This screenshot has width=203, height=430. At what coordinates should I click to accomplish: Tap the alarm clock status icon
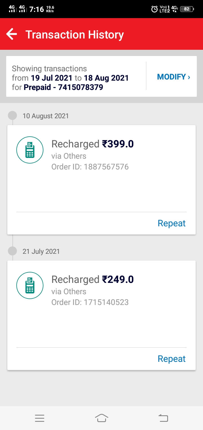tap(155, 9)
